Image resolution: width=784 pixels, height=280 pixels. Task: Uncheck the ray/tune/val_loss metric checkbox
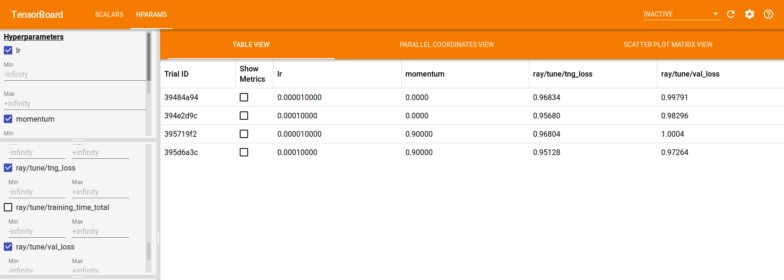click(x=8, y=247)
